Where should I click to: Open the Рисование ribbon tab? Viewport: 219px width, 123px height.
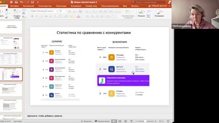click(x=28, y=6)
